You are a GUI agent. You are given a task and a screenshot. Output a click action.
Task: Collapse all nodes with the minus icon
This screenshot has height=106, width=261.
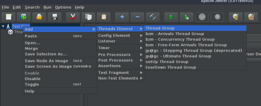[137, 17]
